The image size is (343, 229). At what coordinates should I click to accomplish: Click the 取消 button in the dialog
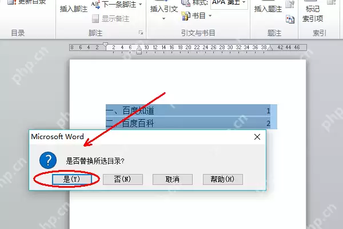point(173,179)
